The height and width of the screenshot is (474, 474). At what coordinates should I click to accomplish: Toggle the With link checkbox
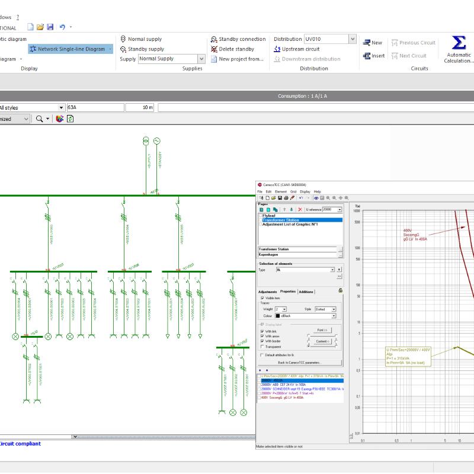click(x=262, y=332)
